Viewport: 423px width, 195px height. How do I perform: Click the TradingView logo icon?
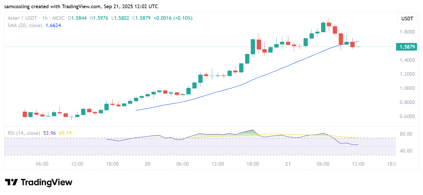pos(12,182)
